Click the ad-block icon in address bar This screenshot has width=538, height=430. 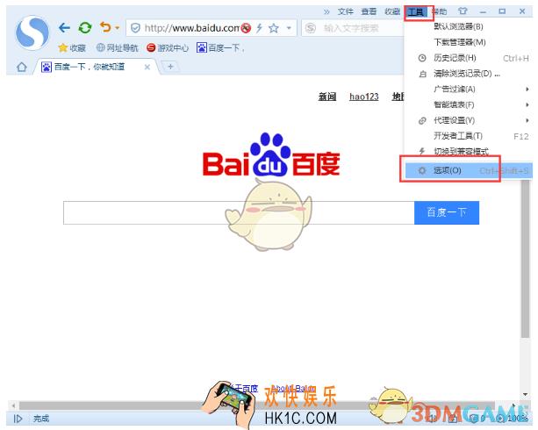[246, 28]
